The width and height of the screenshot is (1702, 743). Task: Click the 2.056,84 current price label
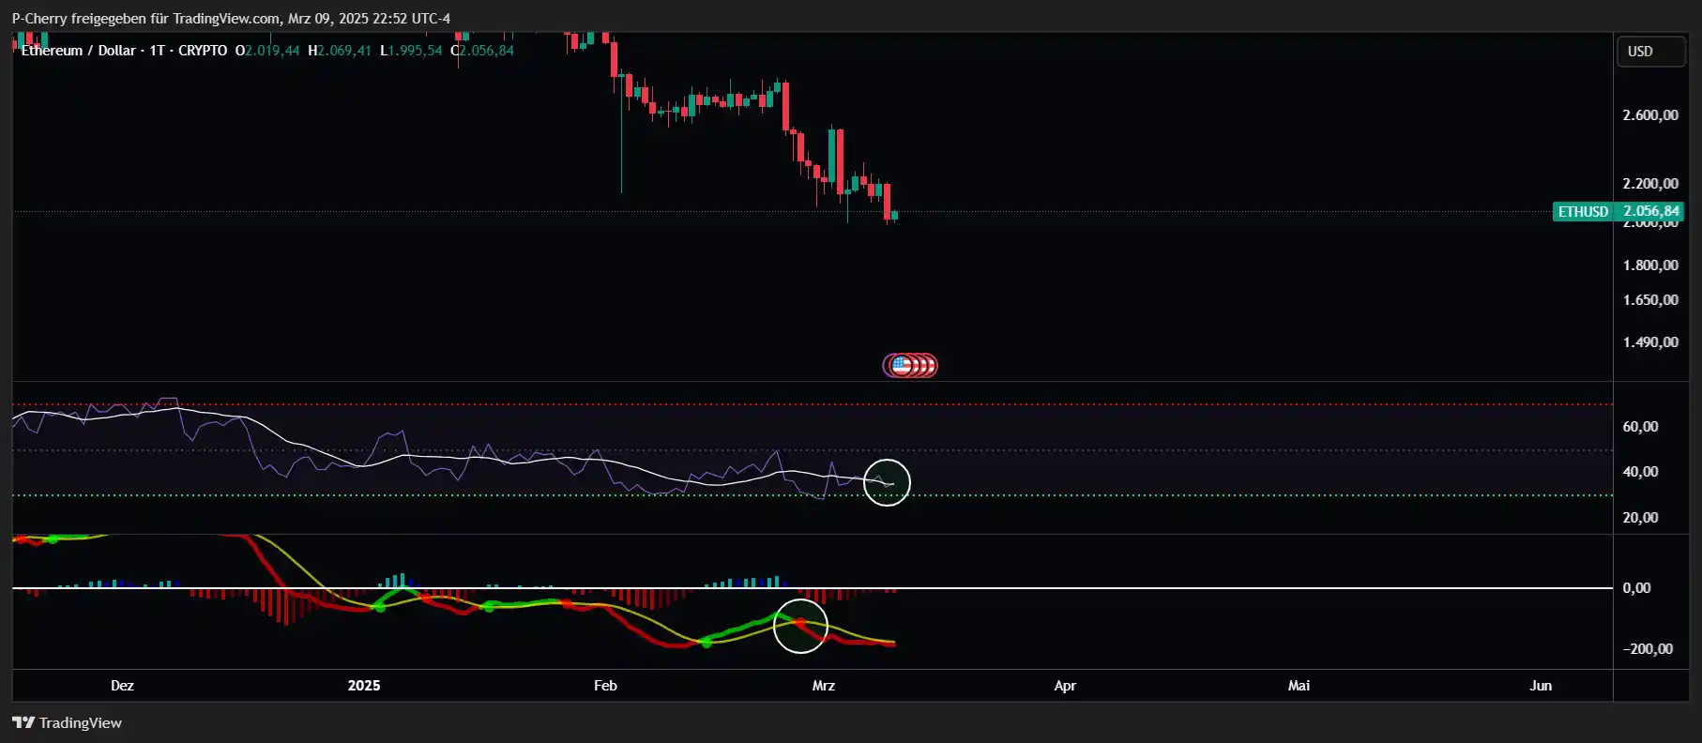coord(1650,212)
